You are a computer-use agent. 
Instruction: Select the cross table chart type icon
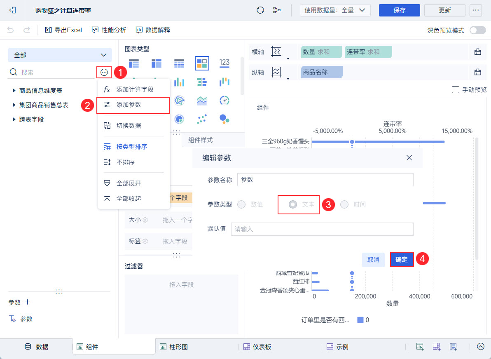tap(157, 63)
